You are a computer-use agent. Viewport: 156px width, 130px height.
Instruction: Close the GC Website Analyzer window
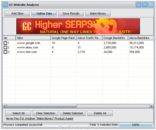[x=151, y=5]
